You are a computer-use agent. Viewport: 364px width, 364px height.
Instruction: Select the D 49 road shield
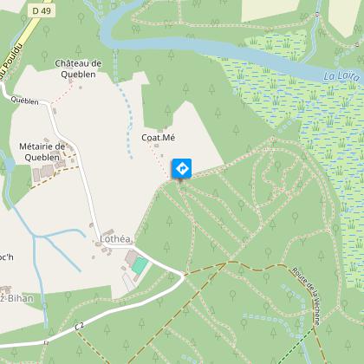(42, 11)
